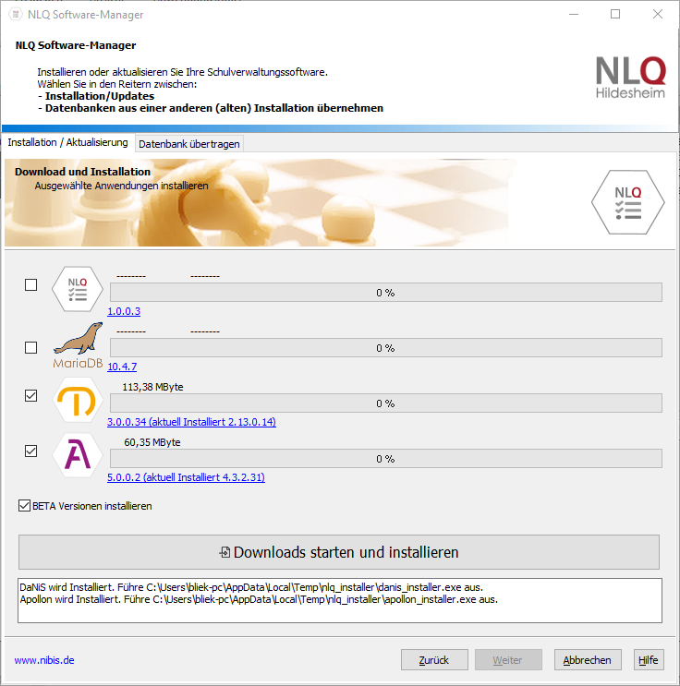Open the www.nibis.de link
680x686 pixels.
(44, 660)
